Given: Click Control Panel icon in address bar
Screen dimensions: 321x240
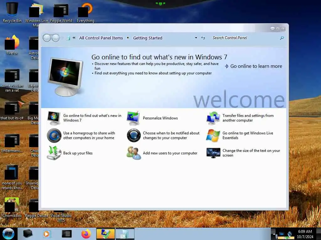Looking at the screenshot, I should click(x=68, y=38).
